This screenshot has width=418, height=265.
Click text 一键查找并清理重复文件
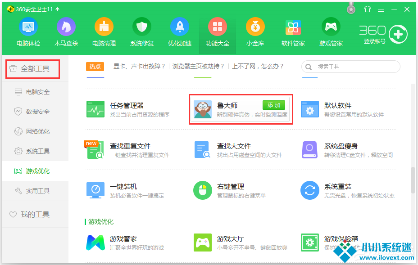tap(140, 155)
